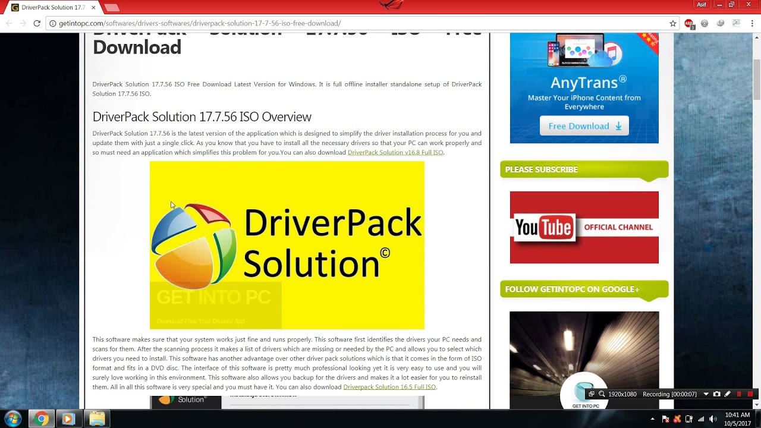Open Action Center flag icon in tray

pos(665,419)
